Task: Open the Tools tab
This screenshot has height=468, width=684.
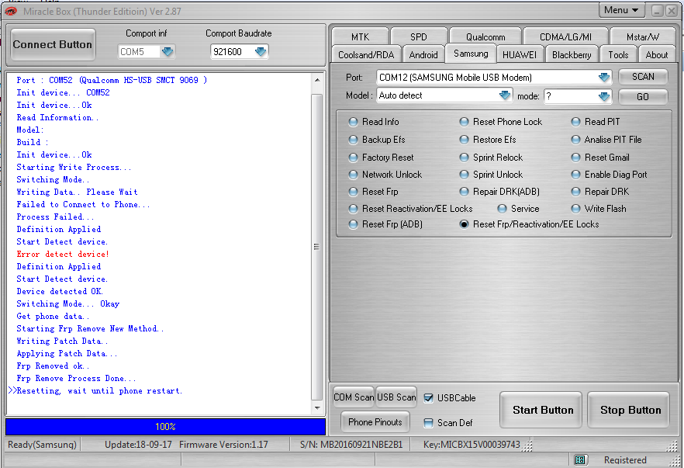Action: [619, 55]
